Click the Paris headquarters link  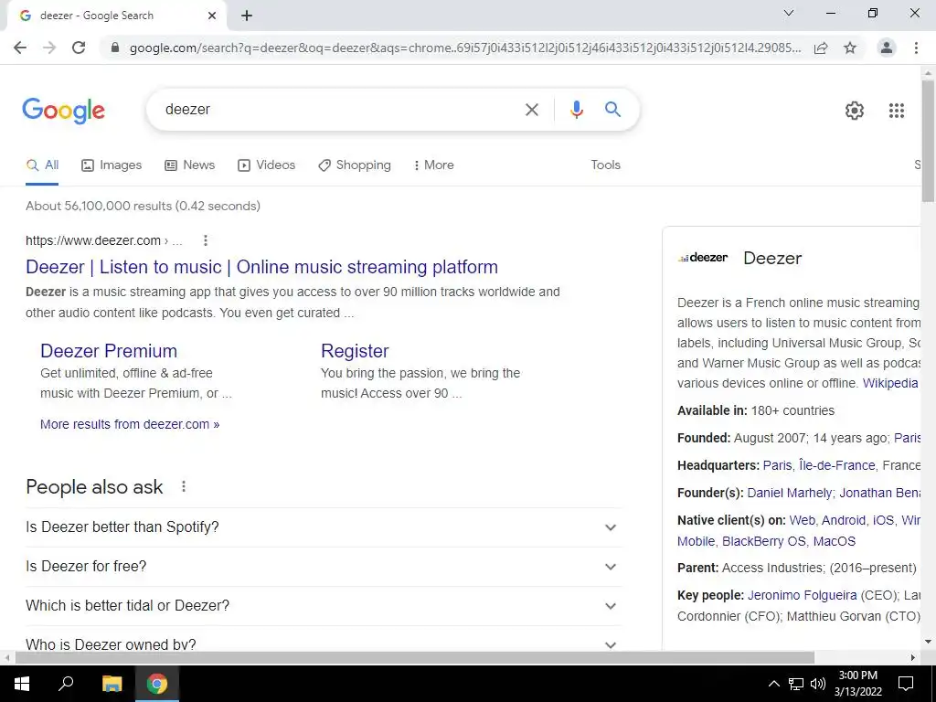click(x=777, y=465)
